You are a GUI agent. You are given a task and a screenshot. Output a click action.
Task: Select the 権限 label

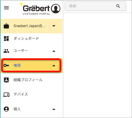coord(17,65)
